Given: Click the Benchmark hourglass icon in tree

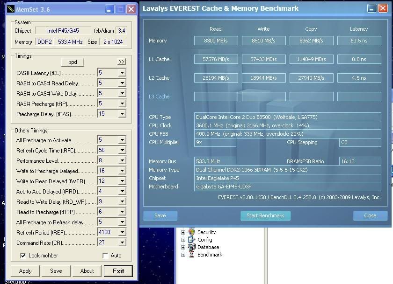Looking at the screenshot, I should [x=191, y=255].
